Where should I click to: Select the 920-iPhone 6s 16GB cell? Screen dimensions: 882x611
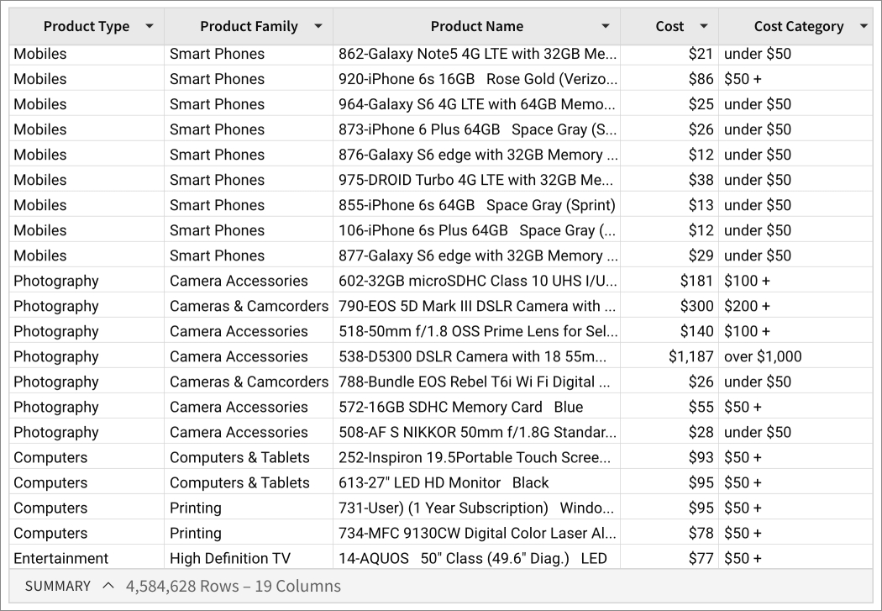478,79
